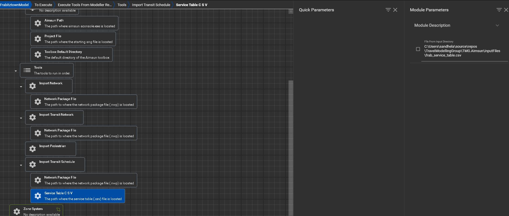Click the gear icon on Import Pedestrian node

pyautogui.click(x=33, y=149)
